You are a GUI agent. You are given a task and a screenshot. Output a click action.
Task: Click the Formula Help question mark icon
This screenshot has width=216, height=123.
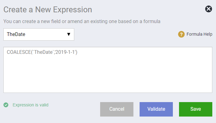tap(181, 34)
